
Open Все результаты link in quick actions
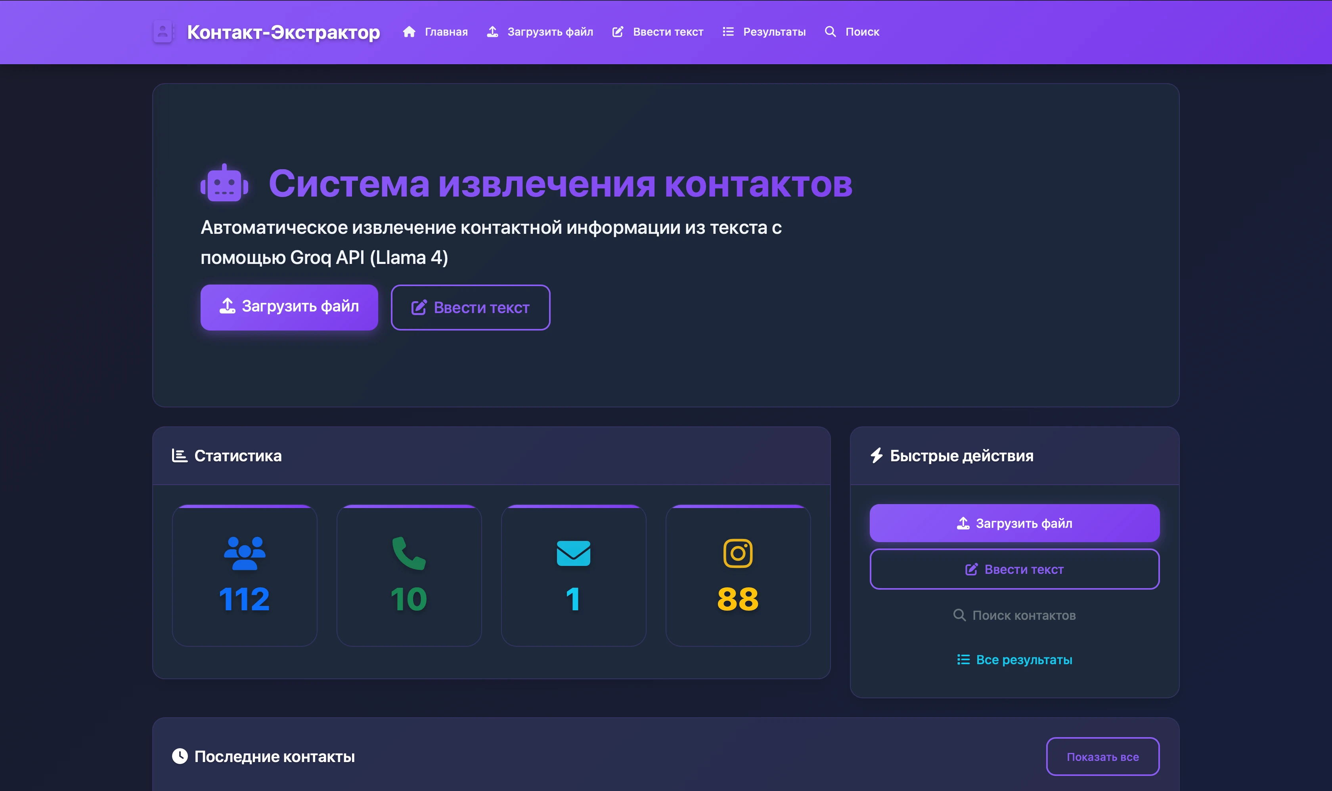tap(1014, 660)
